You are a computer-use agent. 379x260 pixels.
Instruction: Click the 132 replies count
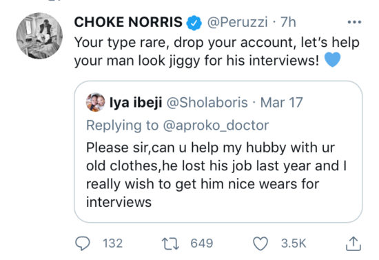pyautogui.click(x=112, y=243)
